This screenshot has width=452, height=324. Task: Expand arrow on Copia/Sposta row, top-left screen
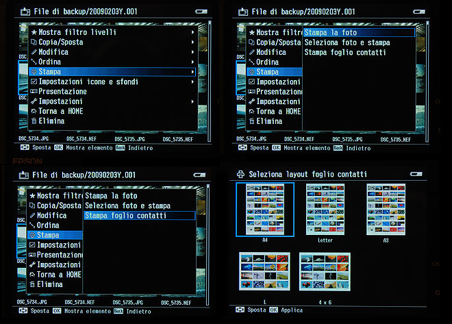[192, 42]
